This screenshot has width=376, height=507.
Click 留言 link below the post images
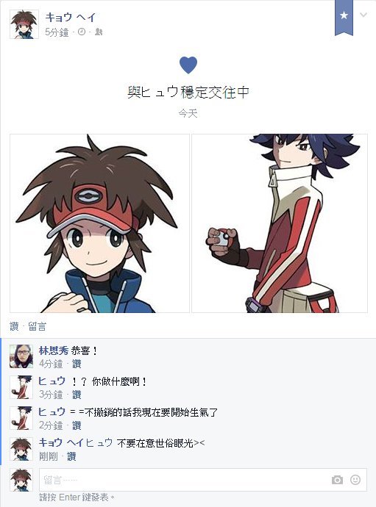[x=38, y=326]
